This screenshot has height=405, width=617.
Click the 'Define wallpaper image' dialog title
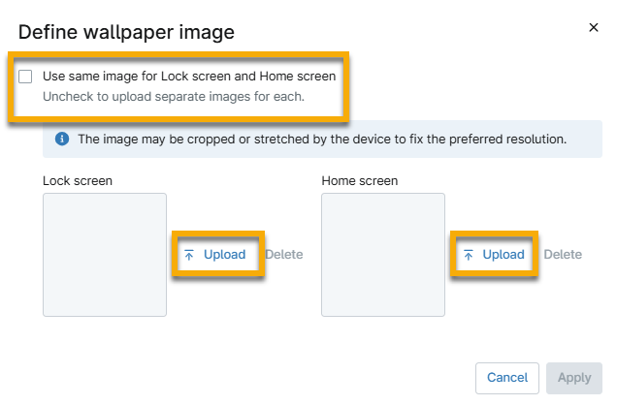pos(126,32)
